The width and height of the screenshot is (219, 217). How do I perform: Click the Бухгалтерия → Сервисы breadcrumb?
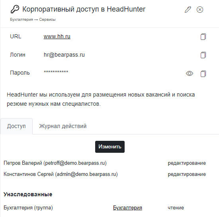[33, 20]
